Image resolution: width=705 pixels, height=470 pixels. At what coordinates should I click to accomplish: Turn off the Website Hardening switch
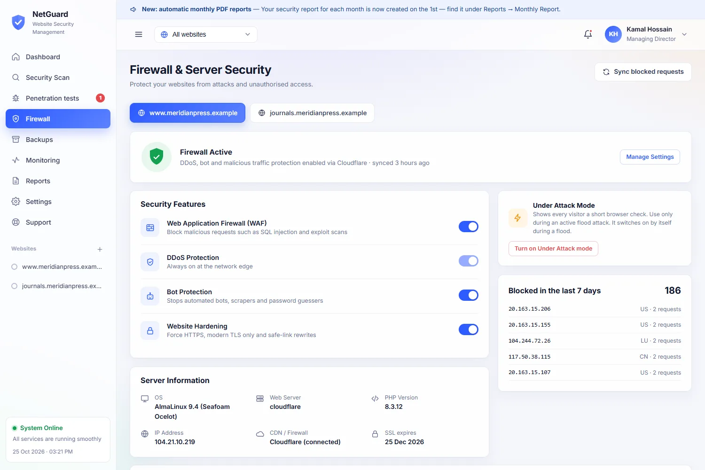point(469,329)
